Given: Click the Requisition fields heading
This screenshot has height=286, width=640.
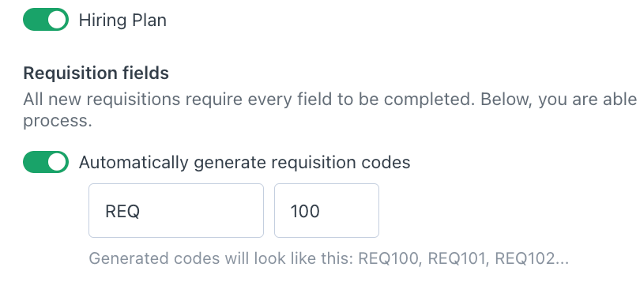Looking at the screenshot, I should 96,73.
